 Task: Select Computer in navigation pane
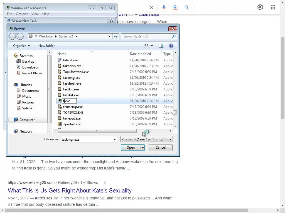click(x=27, y=120)
